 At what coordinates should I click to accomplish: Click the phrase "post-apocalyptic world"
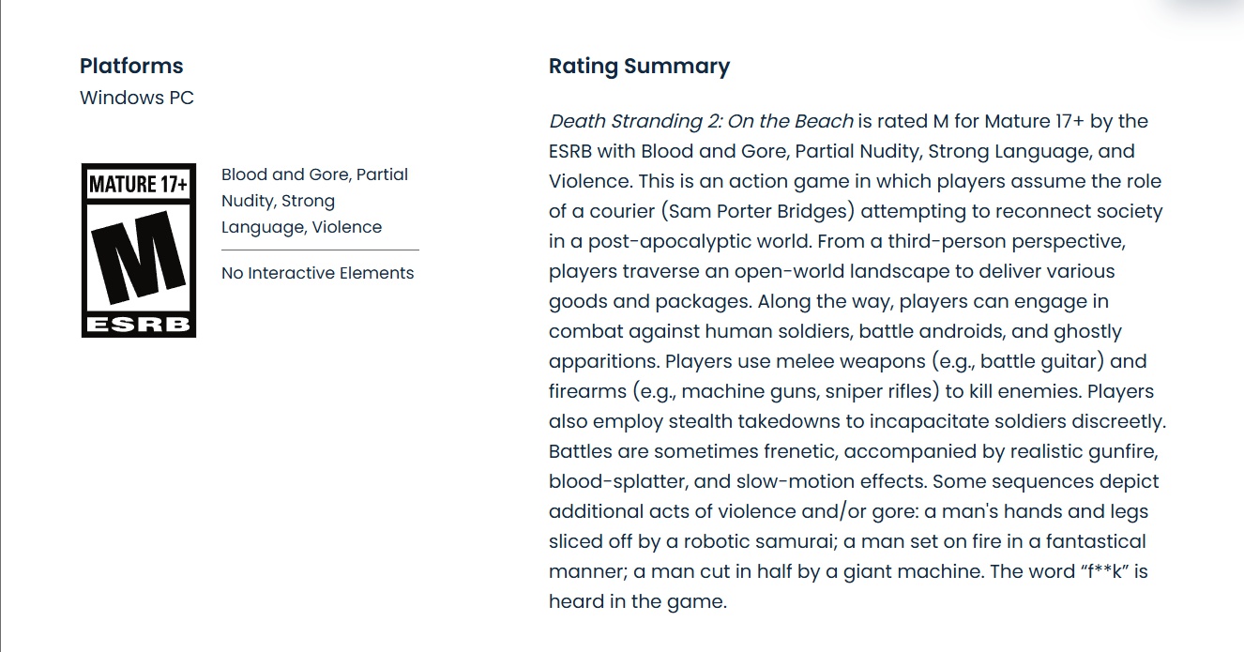coord(697,241)
